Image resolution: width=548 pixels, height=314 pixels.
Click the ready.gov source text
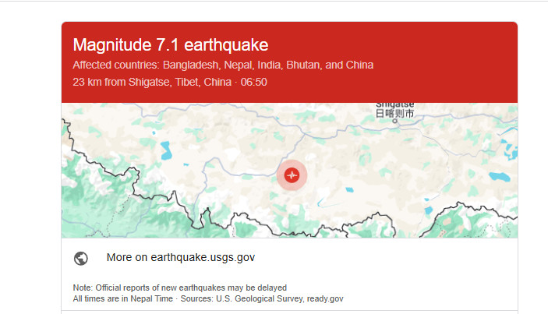(325, 299)
